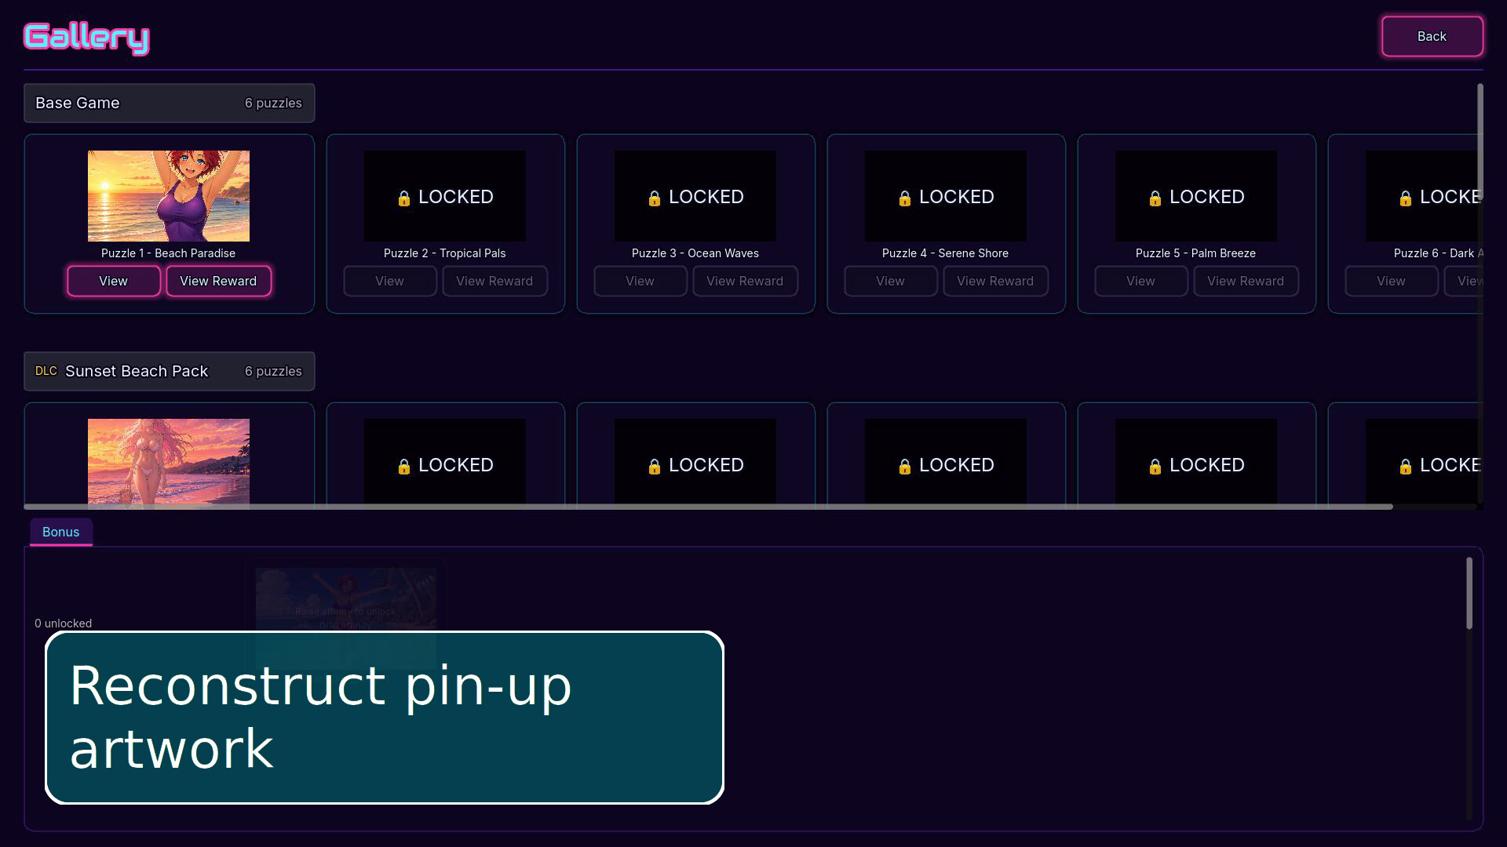Go back using the Back button
Viewport: 1507px width, 847px height.
pyautogui.click(x=1432, y=36)
